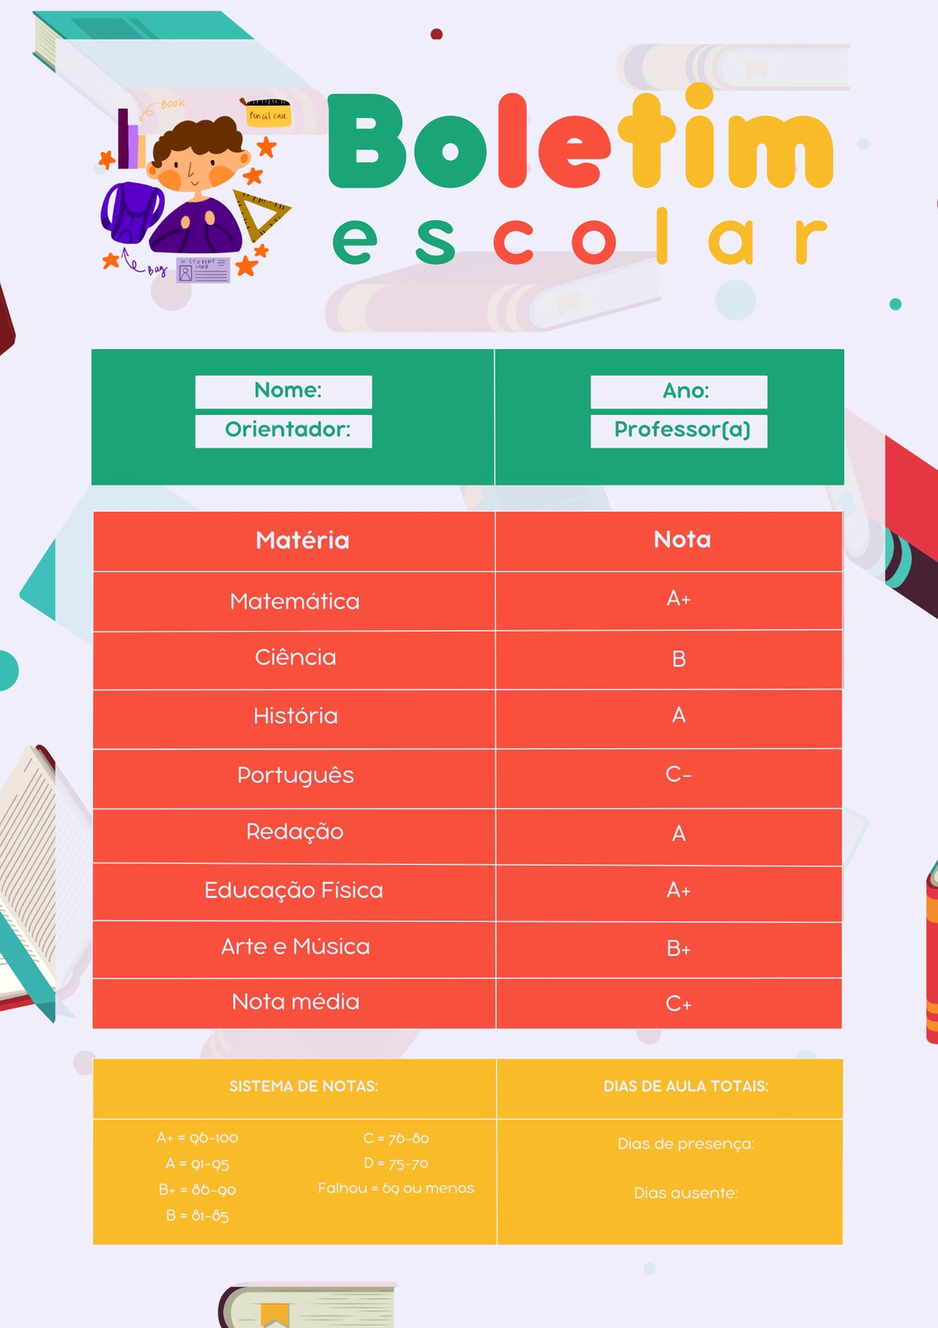Click the Nome: field
Image resolution: width=938 pixels, height=1328 pixels.
click(284, 392)
